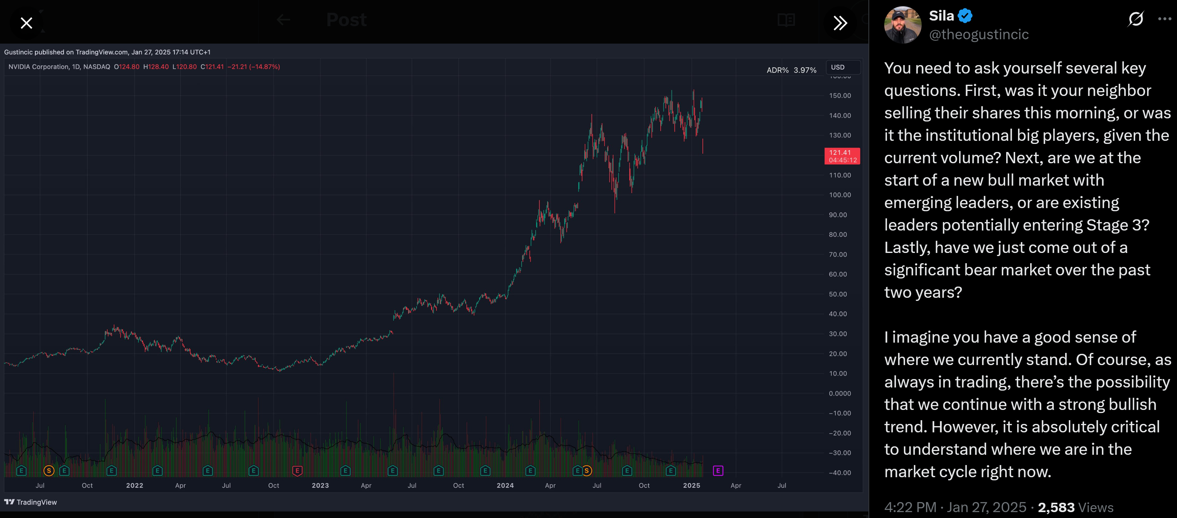Click the NVIDIA Corporation symbol title
The height and width of the screenshot is (518, 1177).
click(x=38, y=67)
